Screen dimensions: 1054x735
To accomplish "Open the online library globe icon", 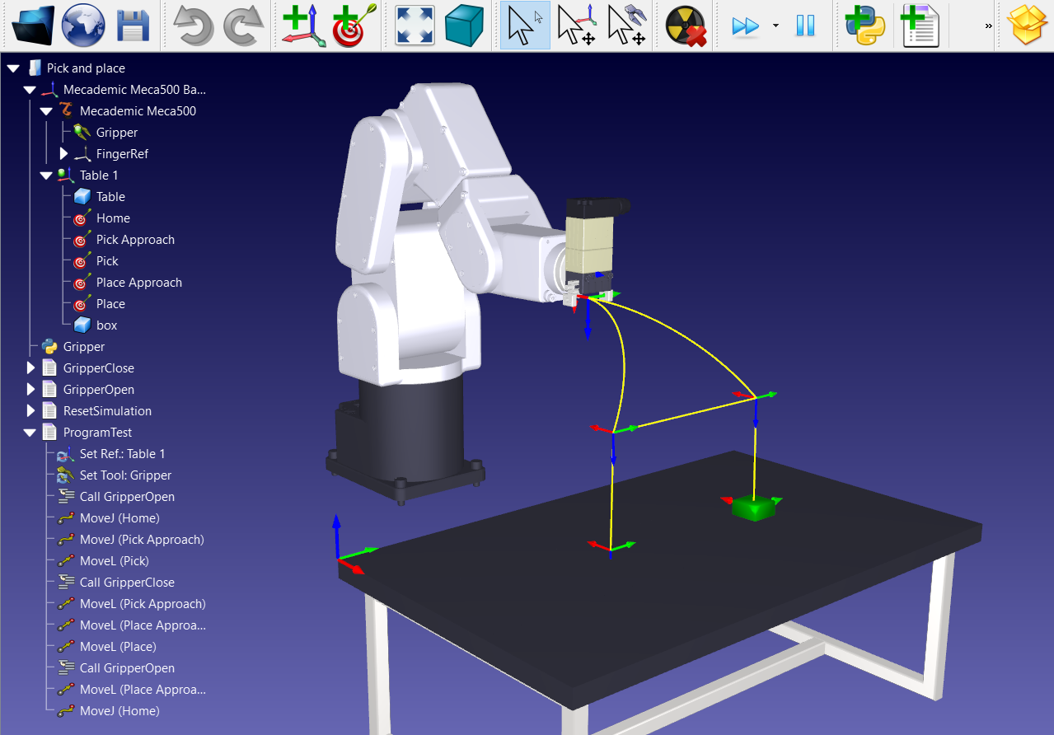I will click(83, 26).
